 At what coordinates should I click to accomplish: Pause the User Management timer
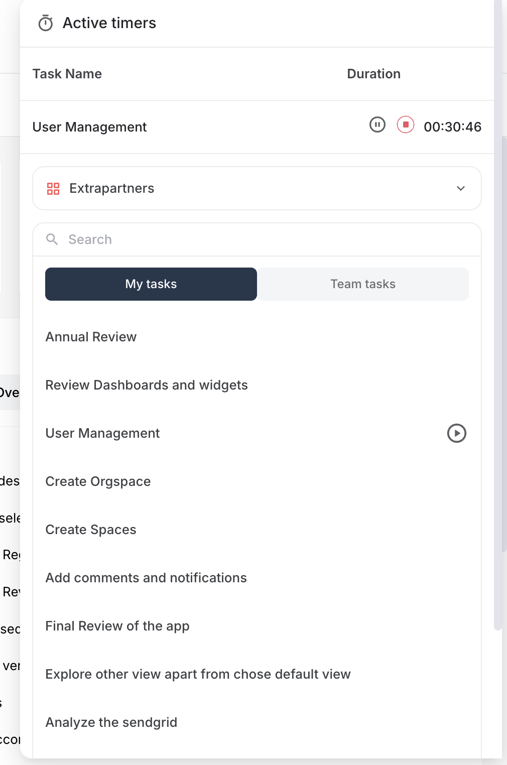(x=377, y=124)
